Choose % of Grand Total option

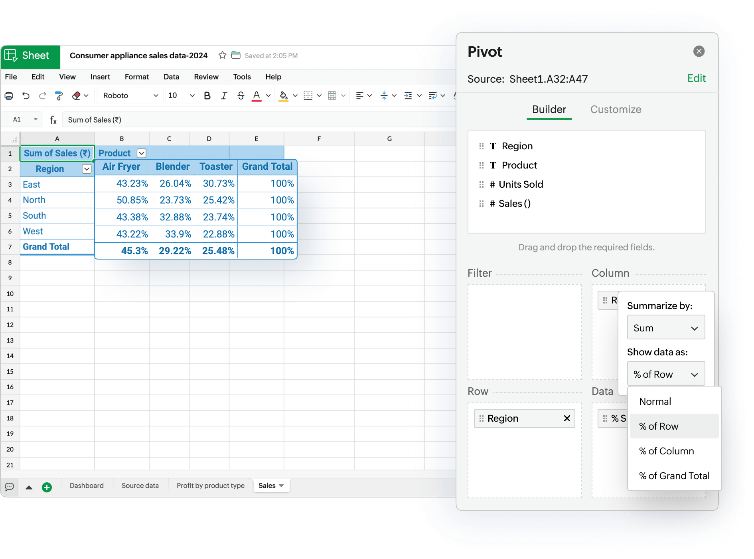click(674, 476)
